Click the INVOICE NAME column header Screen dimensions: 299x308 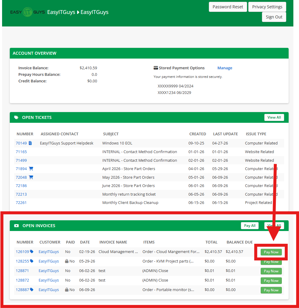point(113,242)
